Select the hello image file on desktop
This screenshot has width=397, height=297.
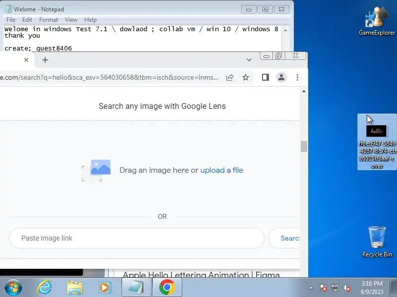[377, 142]
